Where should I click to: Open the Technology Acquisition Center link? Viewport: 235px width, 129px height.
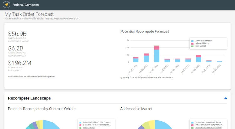click(x=208, y=122)
